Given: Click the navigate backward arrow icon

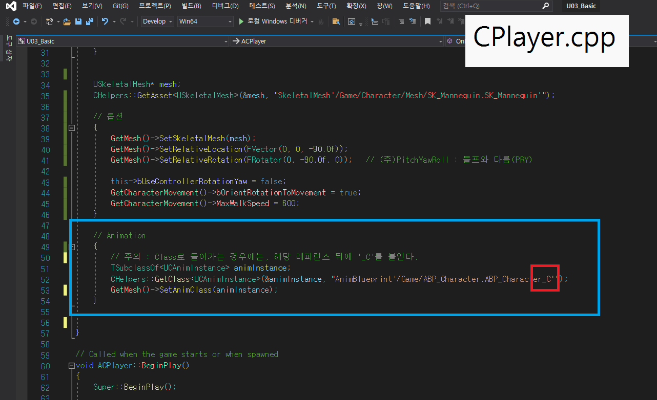Looking at the screenshot, I should pyautogui.click(x=16, y=21).
